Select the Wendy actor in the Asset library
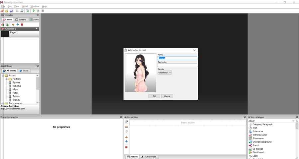Viewport: 299px width, 159px height. [x=14, y=100]
